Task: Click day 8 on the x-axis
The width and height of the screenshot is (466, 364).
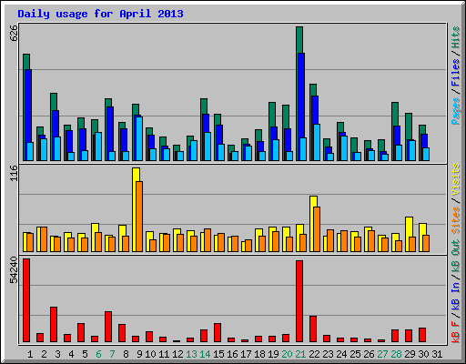Action: click(x=126, y=354)
